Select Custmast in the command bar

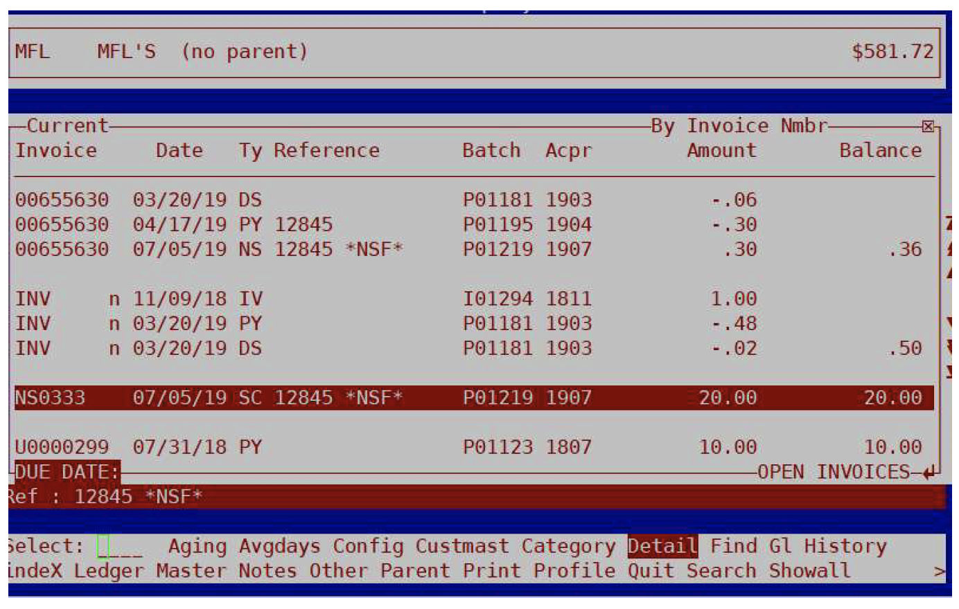462,546
